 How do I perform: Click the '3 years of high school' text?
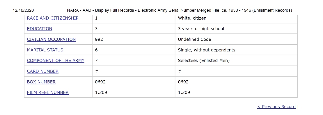(201, 29)
